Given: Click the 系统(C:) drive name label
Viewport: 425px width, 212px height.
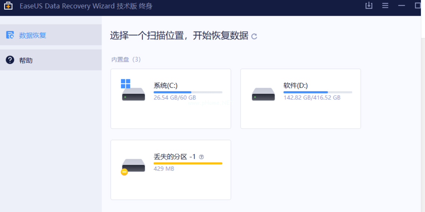Looking at the screenshot, I should pyautogui.click(x=165, y=85).
